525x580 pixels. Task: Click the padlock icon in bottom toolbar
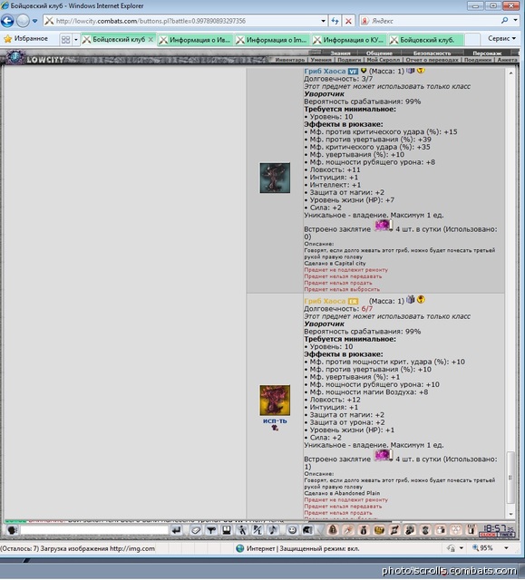(333, 529)
